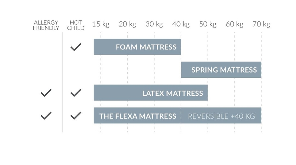The image size is (296, 165).
Task: Click the Latex Mattress allergy friendly checkmark
Action: tap(46, 93)
